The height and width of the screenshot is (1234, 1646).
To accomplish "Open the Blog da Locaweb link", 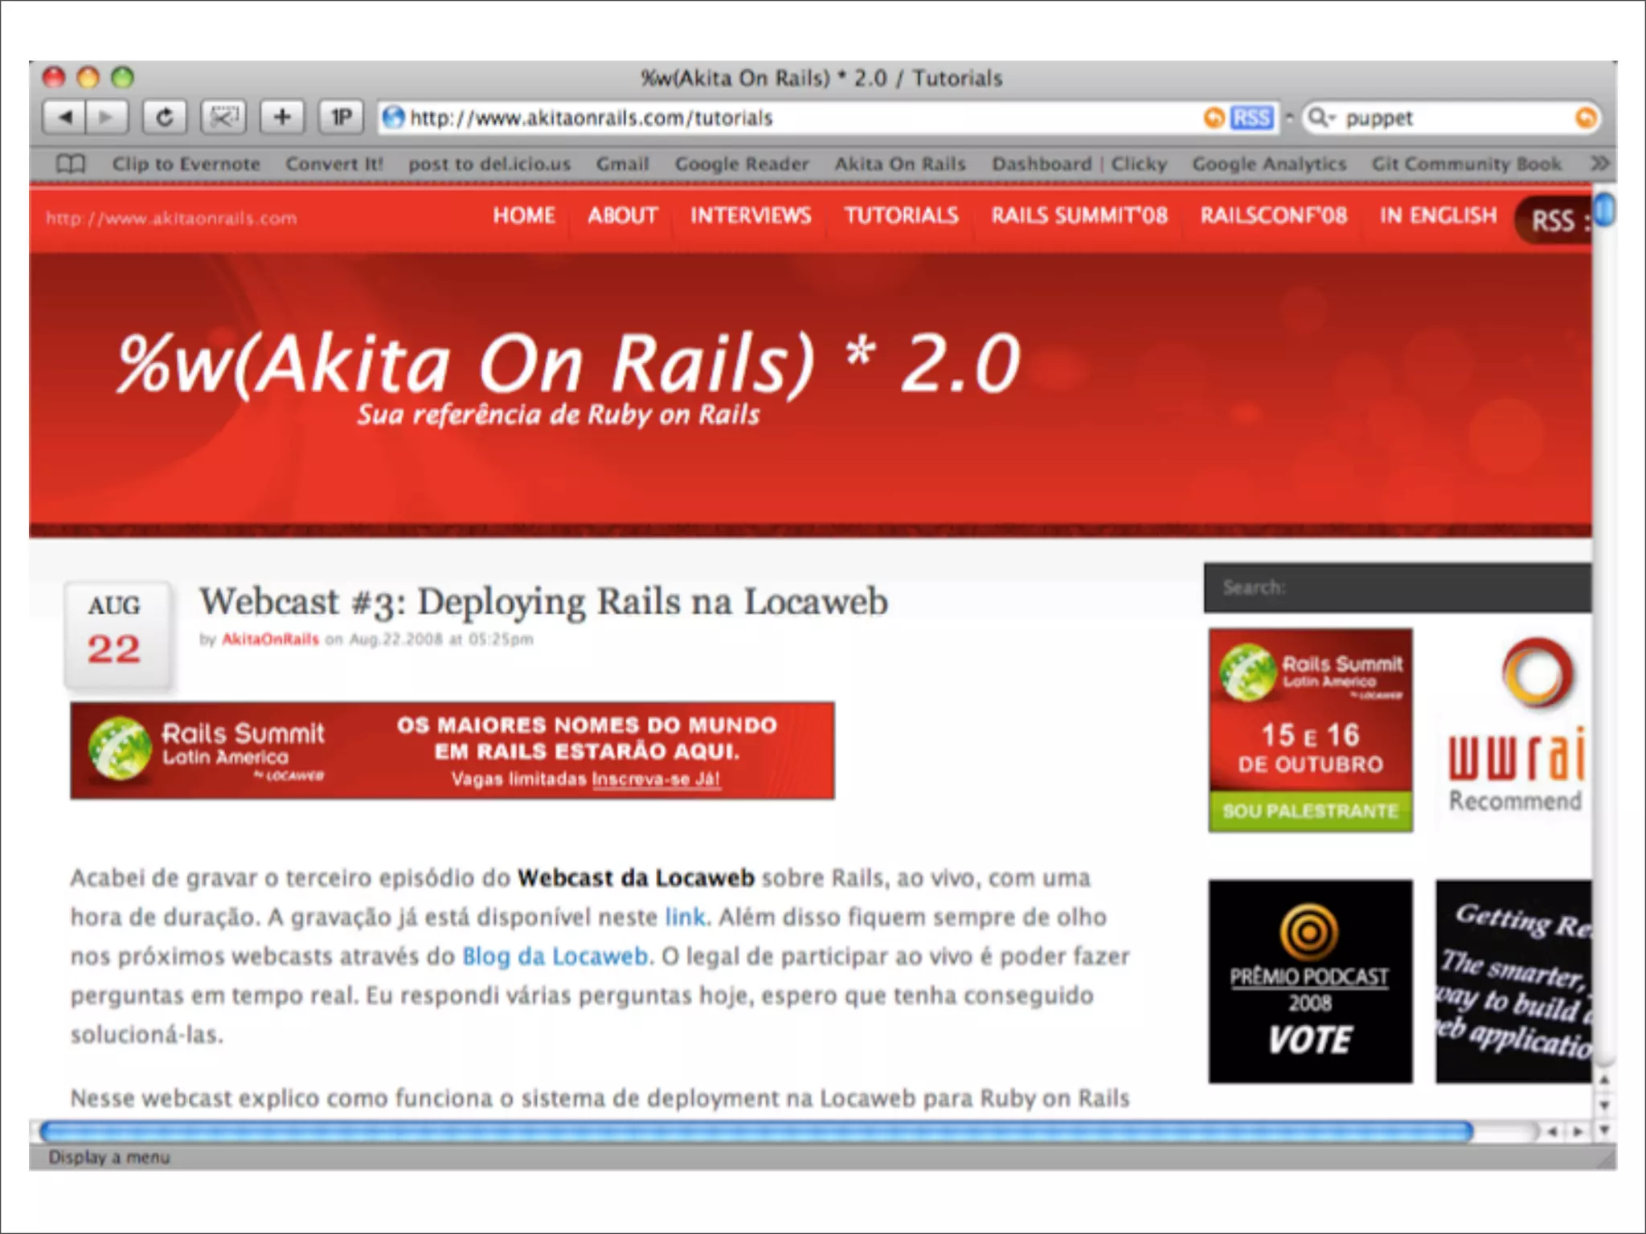I will click(x=555, y=956).
